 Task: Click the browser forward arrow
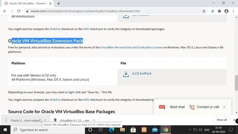coord(12,11)
